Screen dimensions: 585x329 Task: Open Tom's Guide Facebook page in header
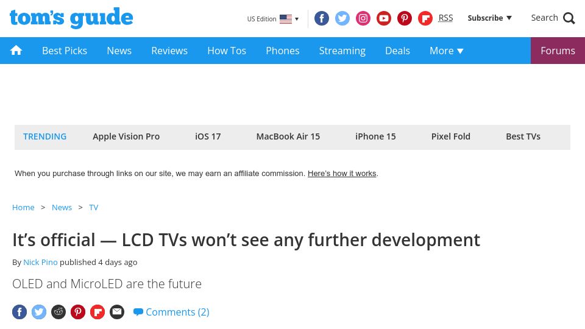[322, 18]
